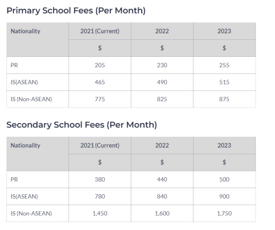The width and height of the screenshot is (275, 230).
Task: Click primary IS (Non-ASEAN) 2021 fee 775
Action: (x=100, y=99)
